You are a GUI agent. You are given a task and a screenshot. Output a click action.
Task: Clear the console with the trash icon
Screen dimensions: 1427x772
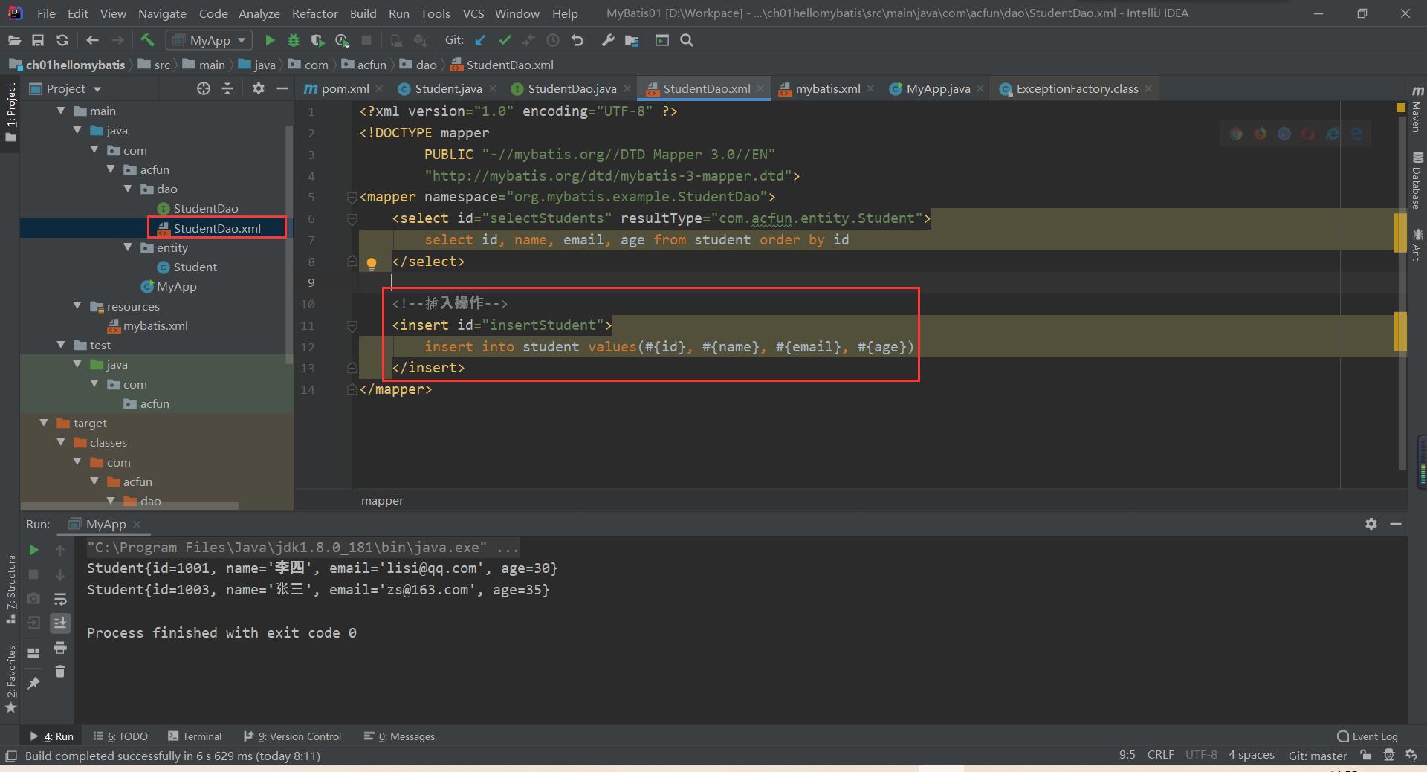click(x=60, y=671)
